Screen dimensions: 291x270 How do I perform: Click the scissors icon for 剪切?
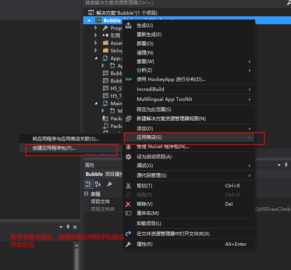[128, 186]
